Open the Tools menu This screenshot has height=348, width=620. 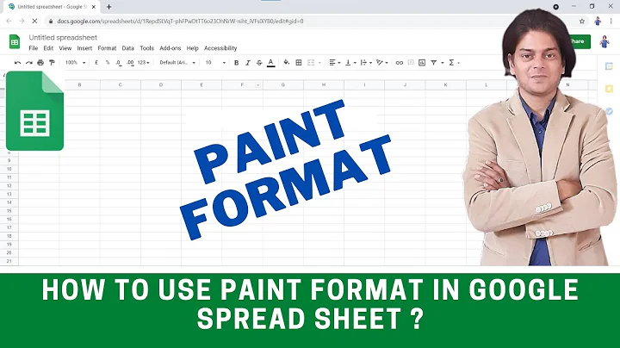tap(146, 48)
